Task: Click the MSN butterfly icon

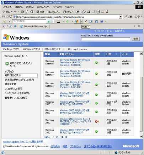Action: (77, 21)
